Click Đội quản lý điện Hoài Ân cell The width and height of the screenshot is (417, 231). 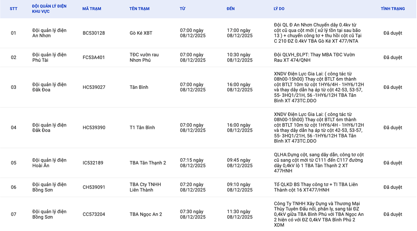49,163
